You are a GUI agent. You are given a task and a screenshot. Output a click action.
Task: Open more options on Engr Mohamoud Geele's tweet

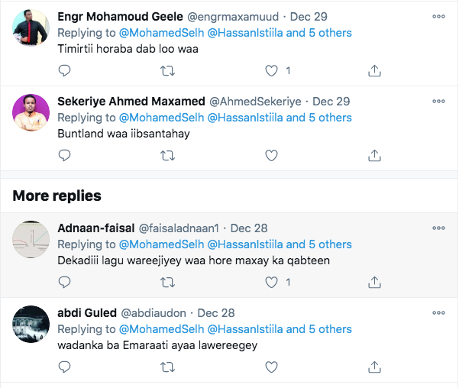pos(438,16)
